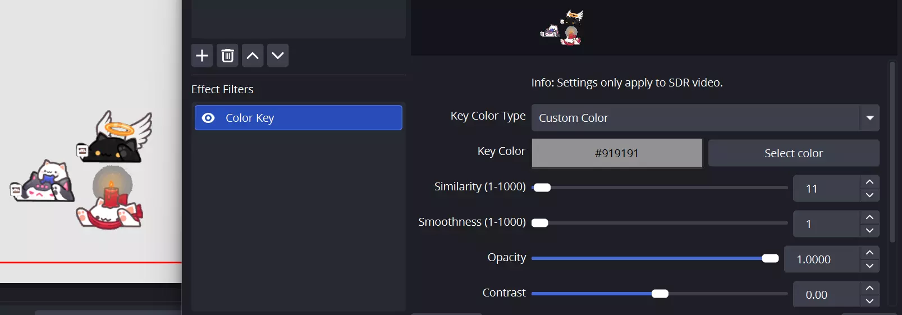Screen dimensions: 902x315
Task: Click the Contrast slider handle
Action: tap(660, 294)
